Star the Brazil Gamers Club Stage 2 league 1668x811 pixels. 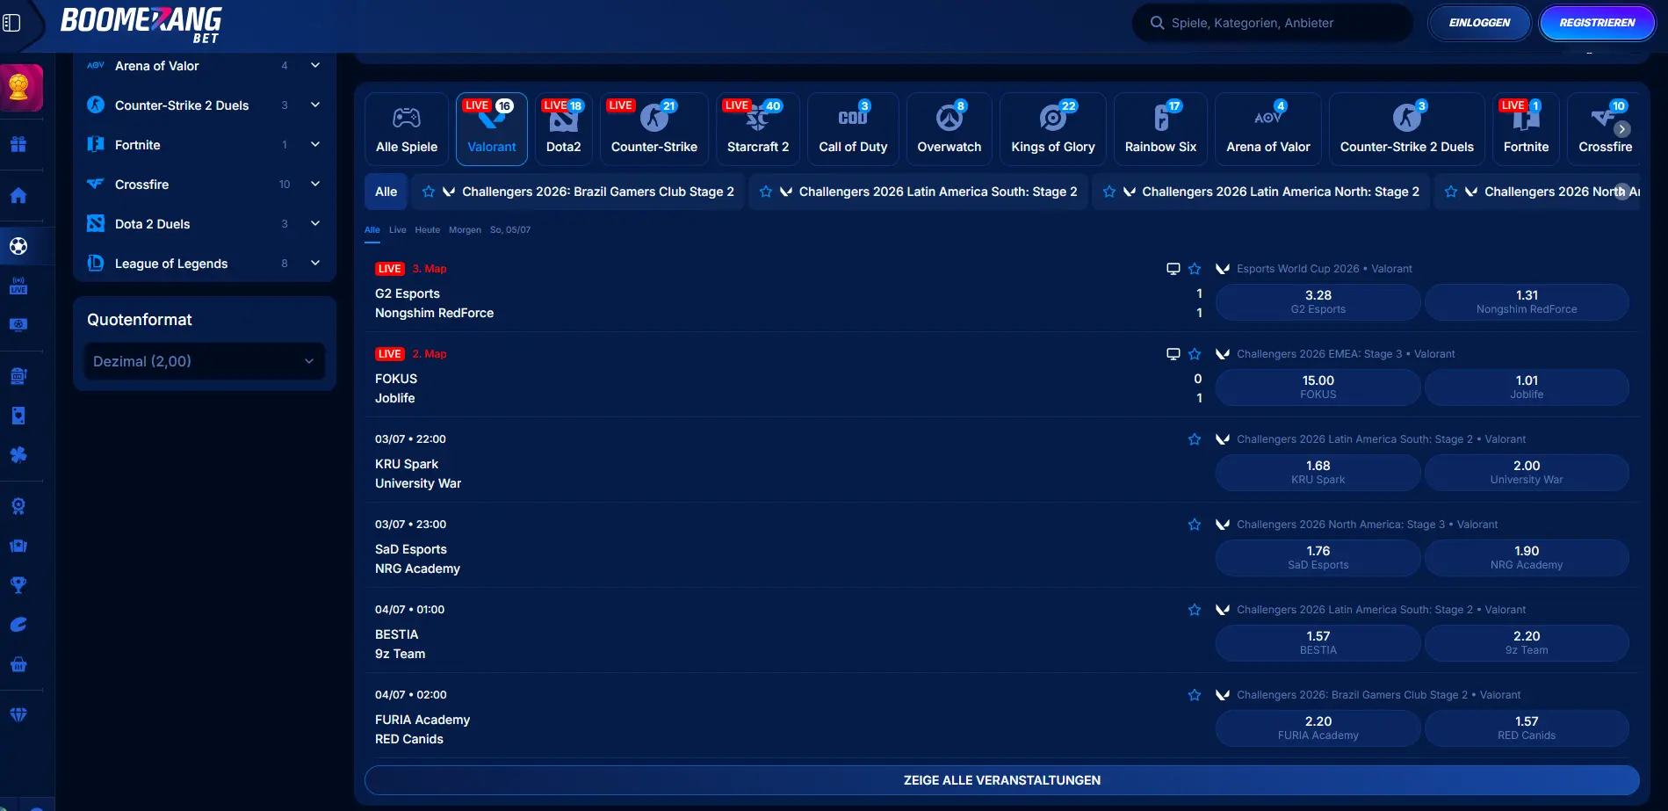tap(429, 192)
